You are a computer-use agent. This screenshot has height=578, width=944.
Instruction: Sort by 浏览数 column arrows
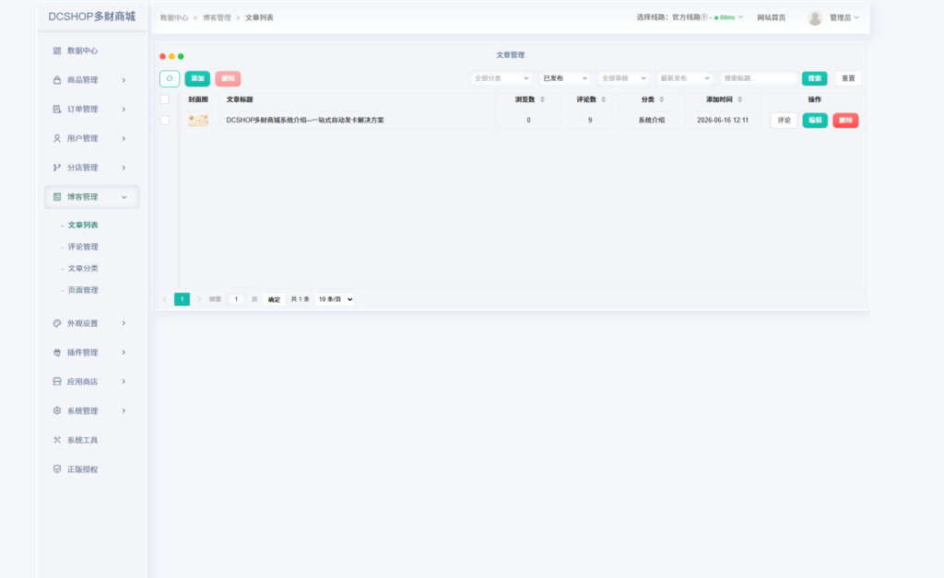(542, 99)
